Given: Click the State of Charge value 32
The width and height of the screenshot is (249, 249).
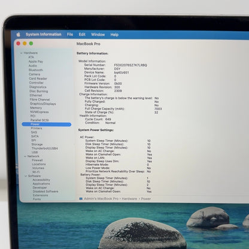Looking at the screenshot, I should [156, 113].
